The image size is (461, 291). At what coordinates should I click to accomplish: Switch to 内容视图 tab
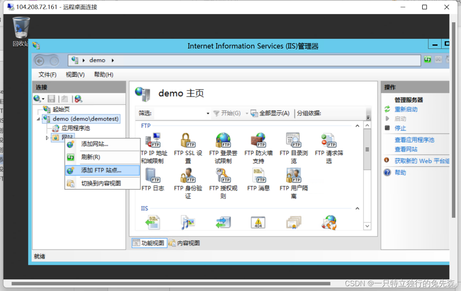tap(184, 243)
